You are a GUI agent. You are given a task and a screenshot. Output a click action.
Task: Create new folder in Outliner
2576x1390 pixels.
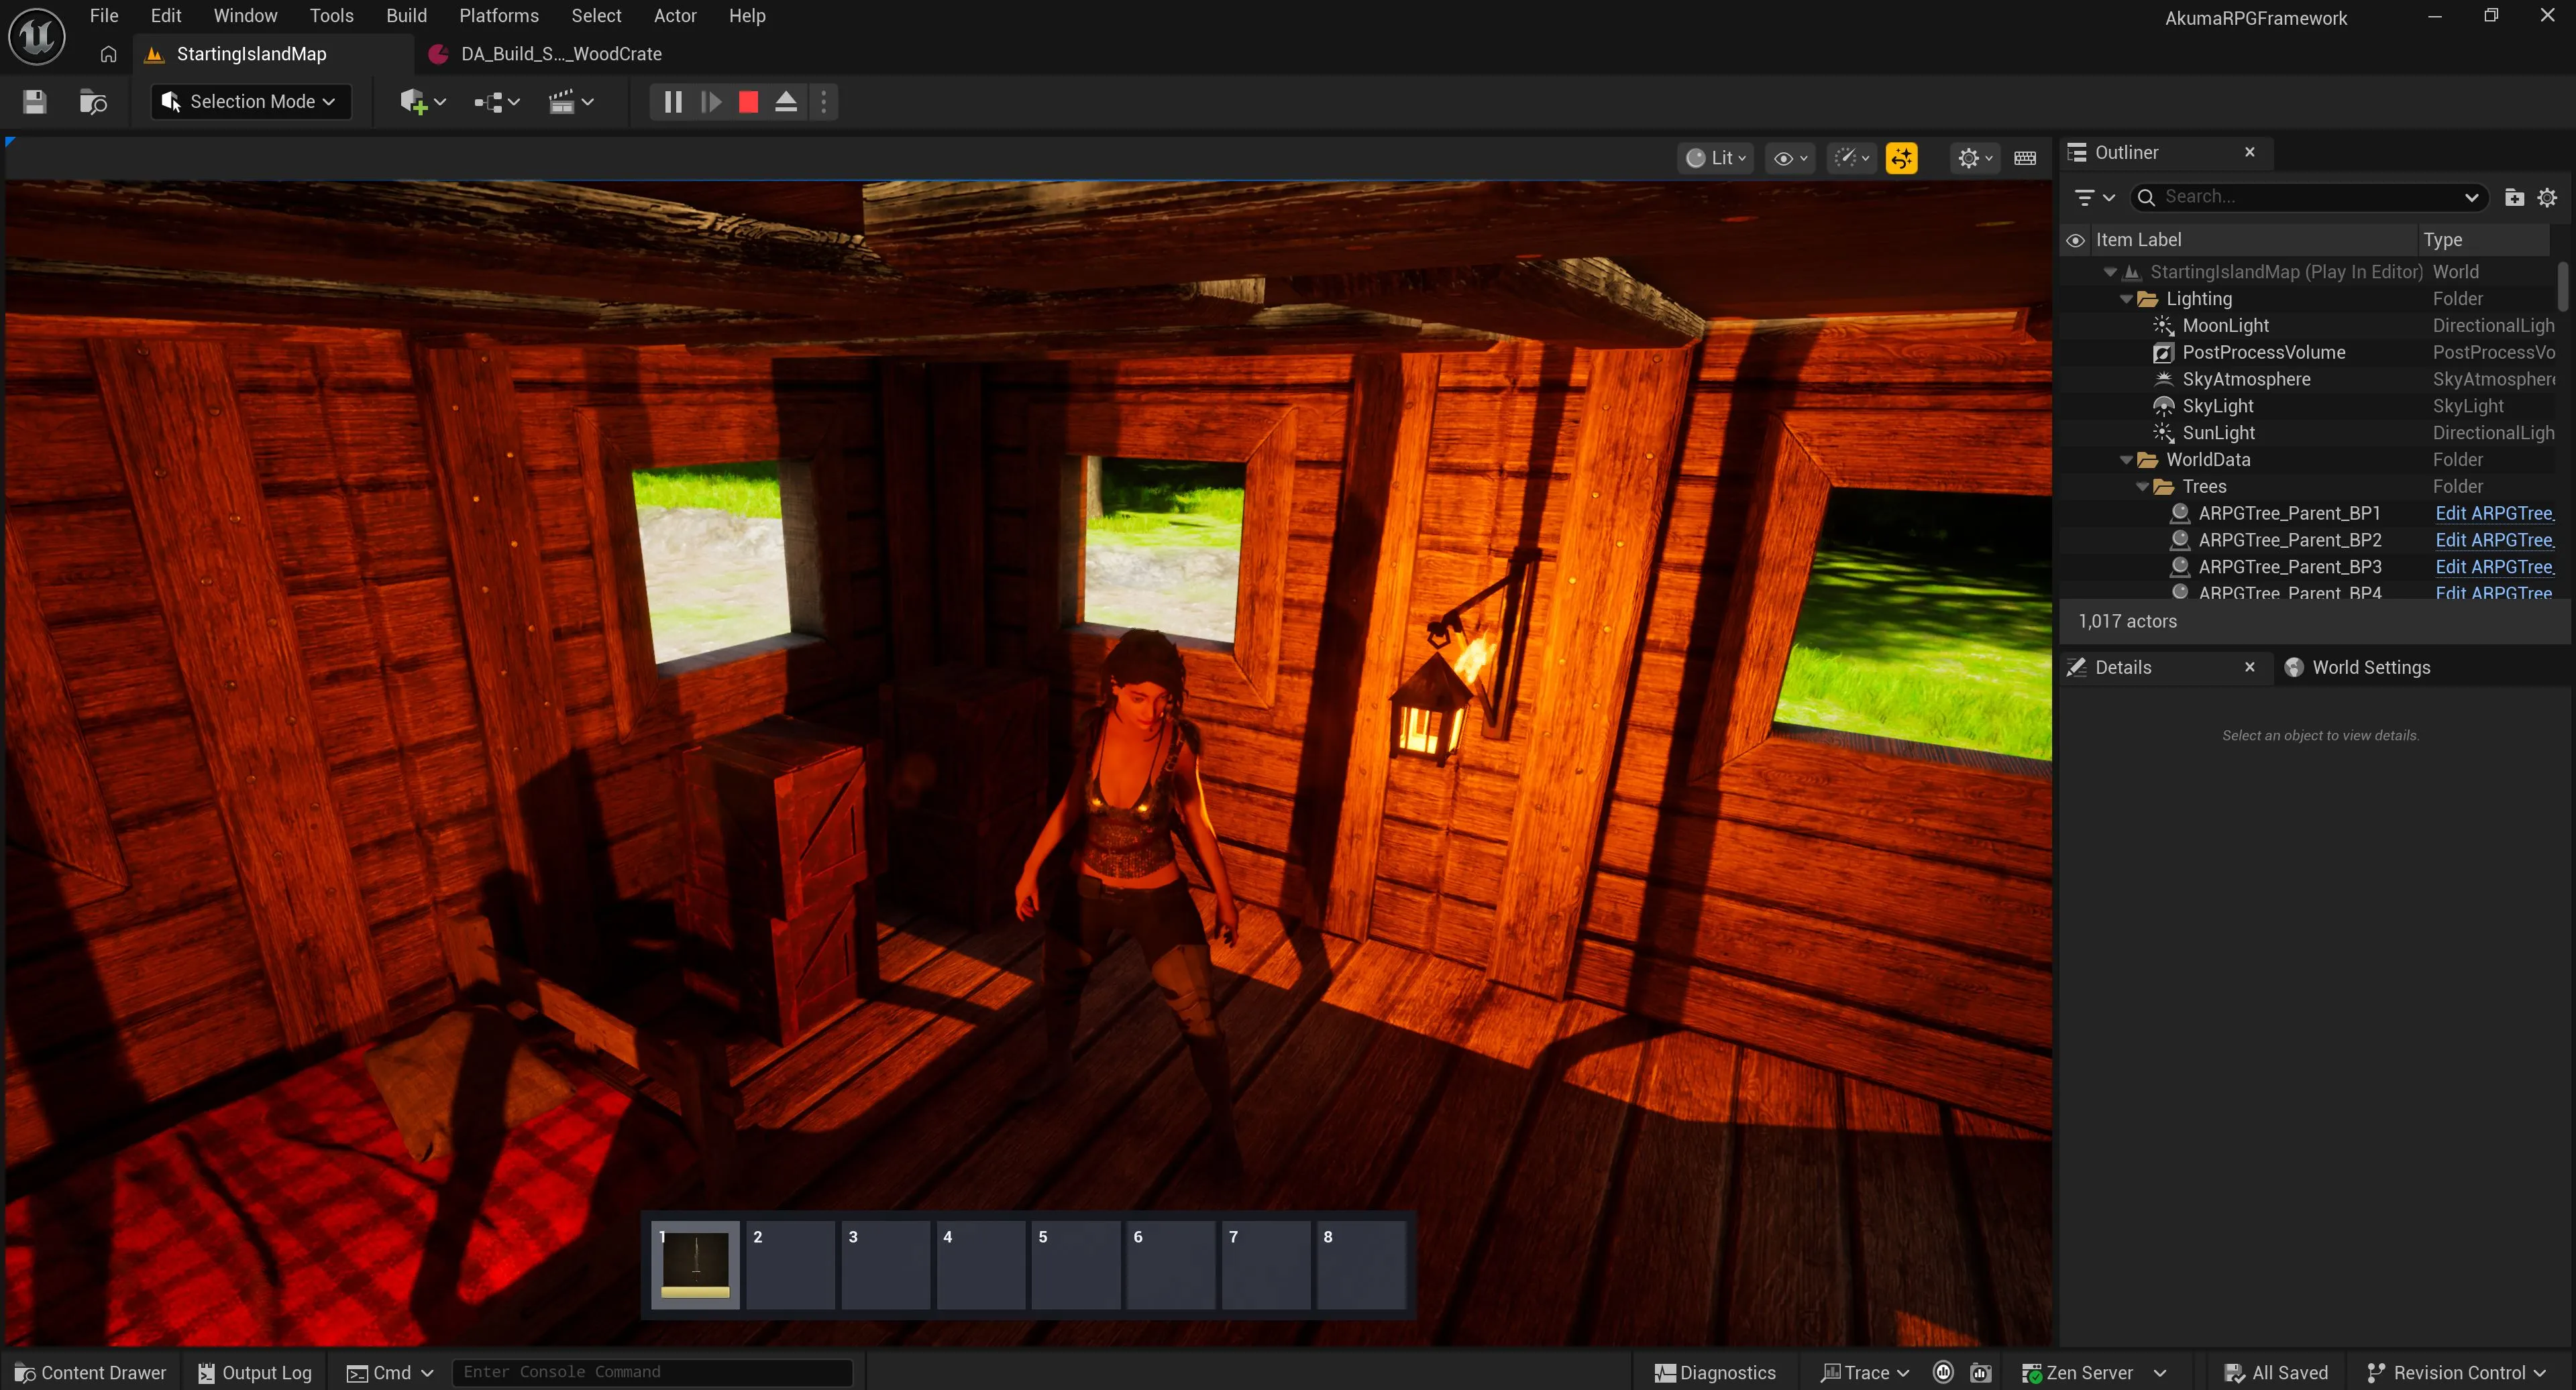[2514, 197]
